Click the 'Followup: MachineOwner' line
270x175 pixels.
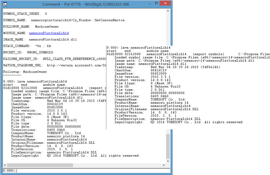tap(25, 72)
